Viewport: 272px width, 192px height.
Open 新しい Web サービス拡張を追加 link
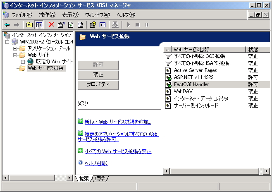coord(118,122)
